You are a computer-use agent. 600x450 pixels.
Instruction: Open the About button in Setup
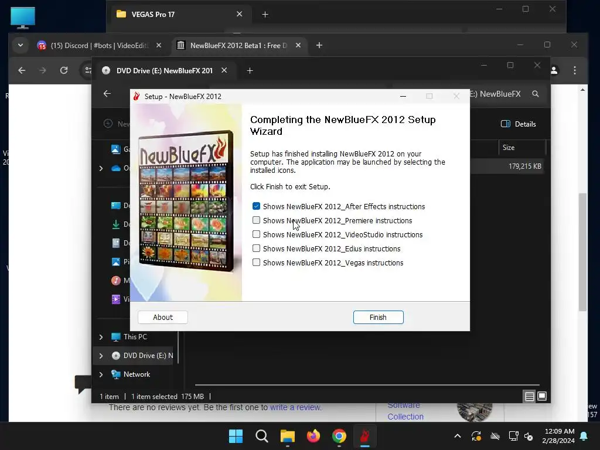pos(163,317)
